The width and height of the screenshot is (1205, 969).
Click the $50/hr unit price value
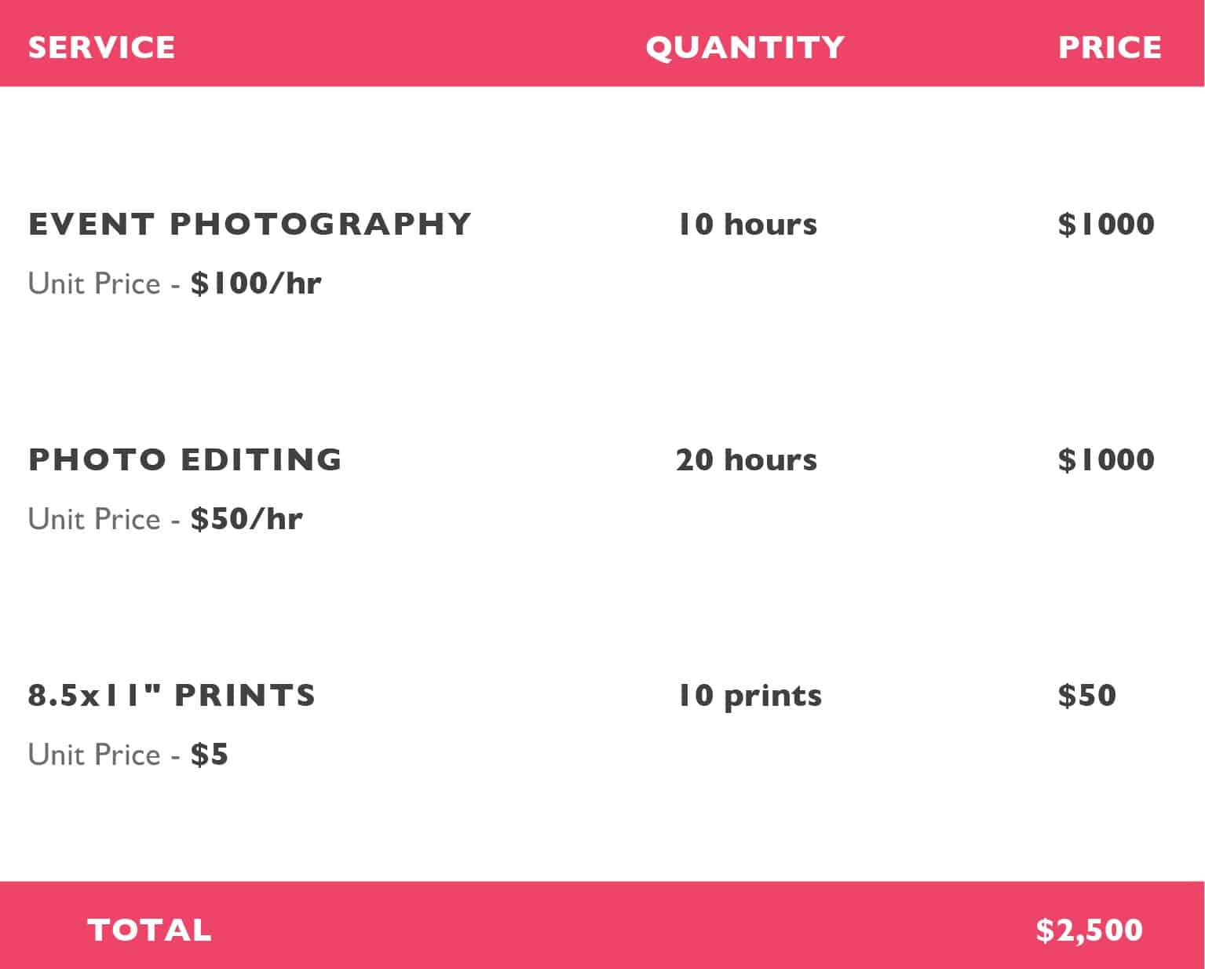click(246, 519)
